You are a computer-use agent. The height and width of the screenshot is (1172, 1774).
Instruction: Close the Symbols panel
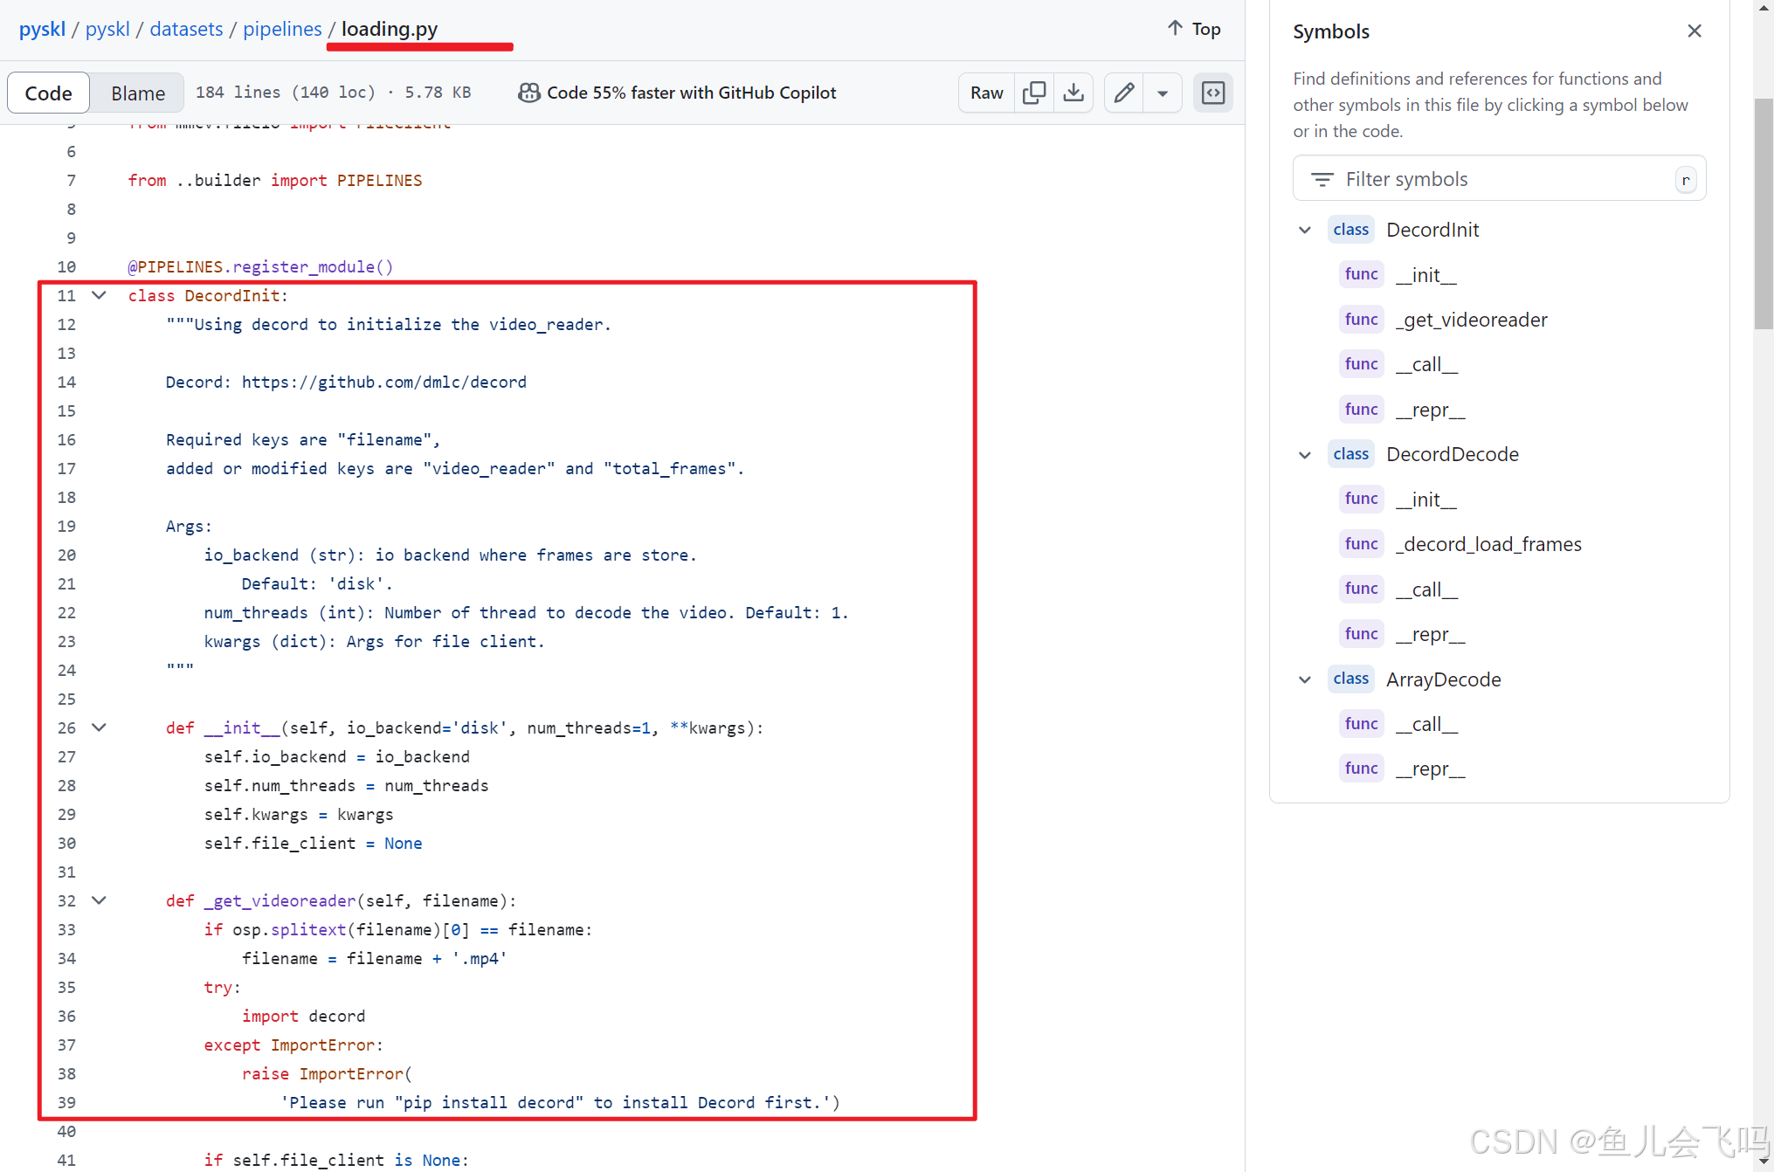point(1694,31)
